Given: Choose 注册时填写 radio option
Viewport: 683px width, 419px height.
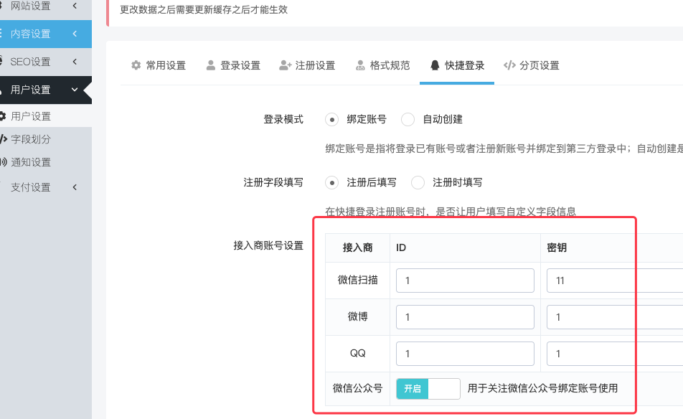Looking at the screenshot, I should click(x=418, y=182).
